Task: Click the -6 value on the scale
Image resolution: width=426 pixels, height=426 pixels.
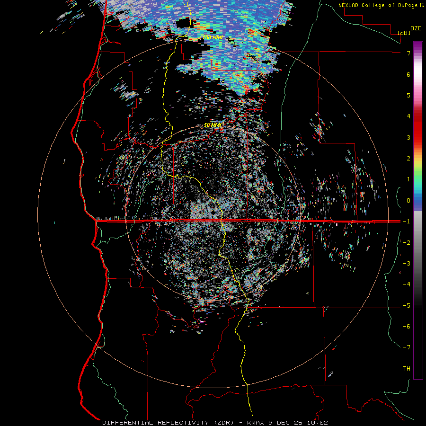Action: click(x=407, y=327)
